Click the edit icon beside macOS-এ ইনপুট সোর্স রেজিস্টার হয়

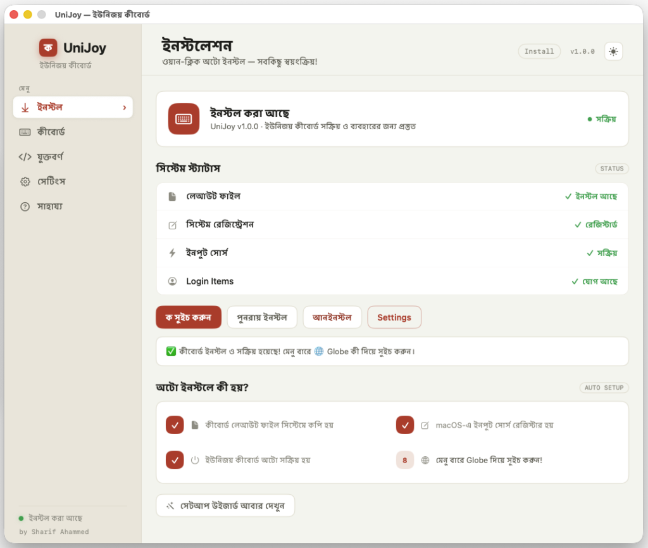coord(425,425)
